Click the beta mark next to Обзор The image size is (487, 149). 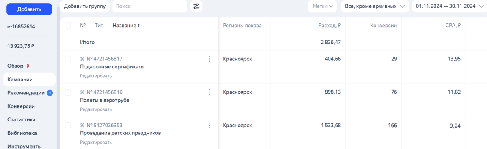28,66
